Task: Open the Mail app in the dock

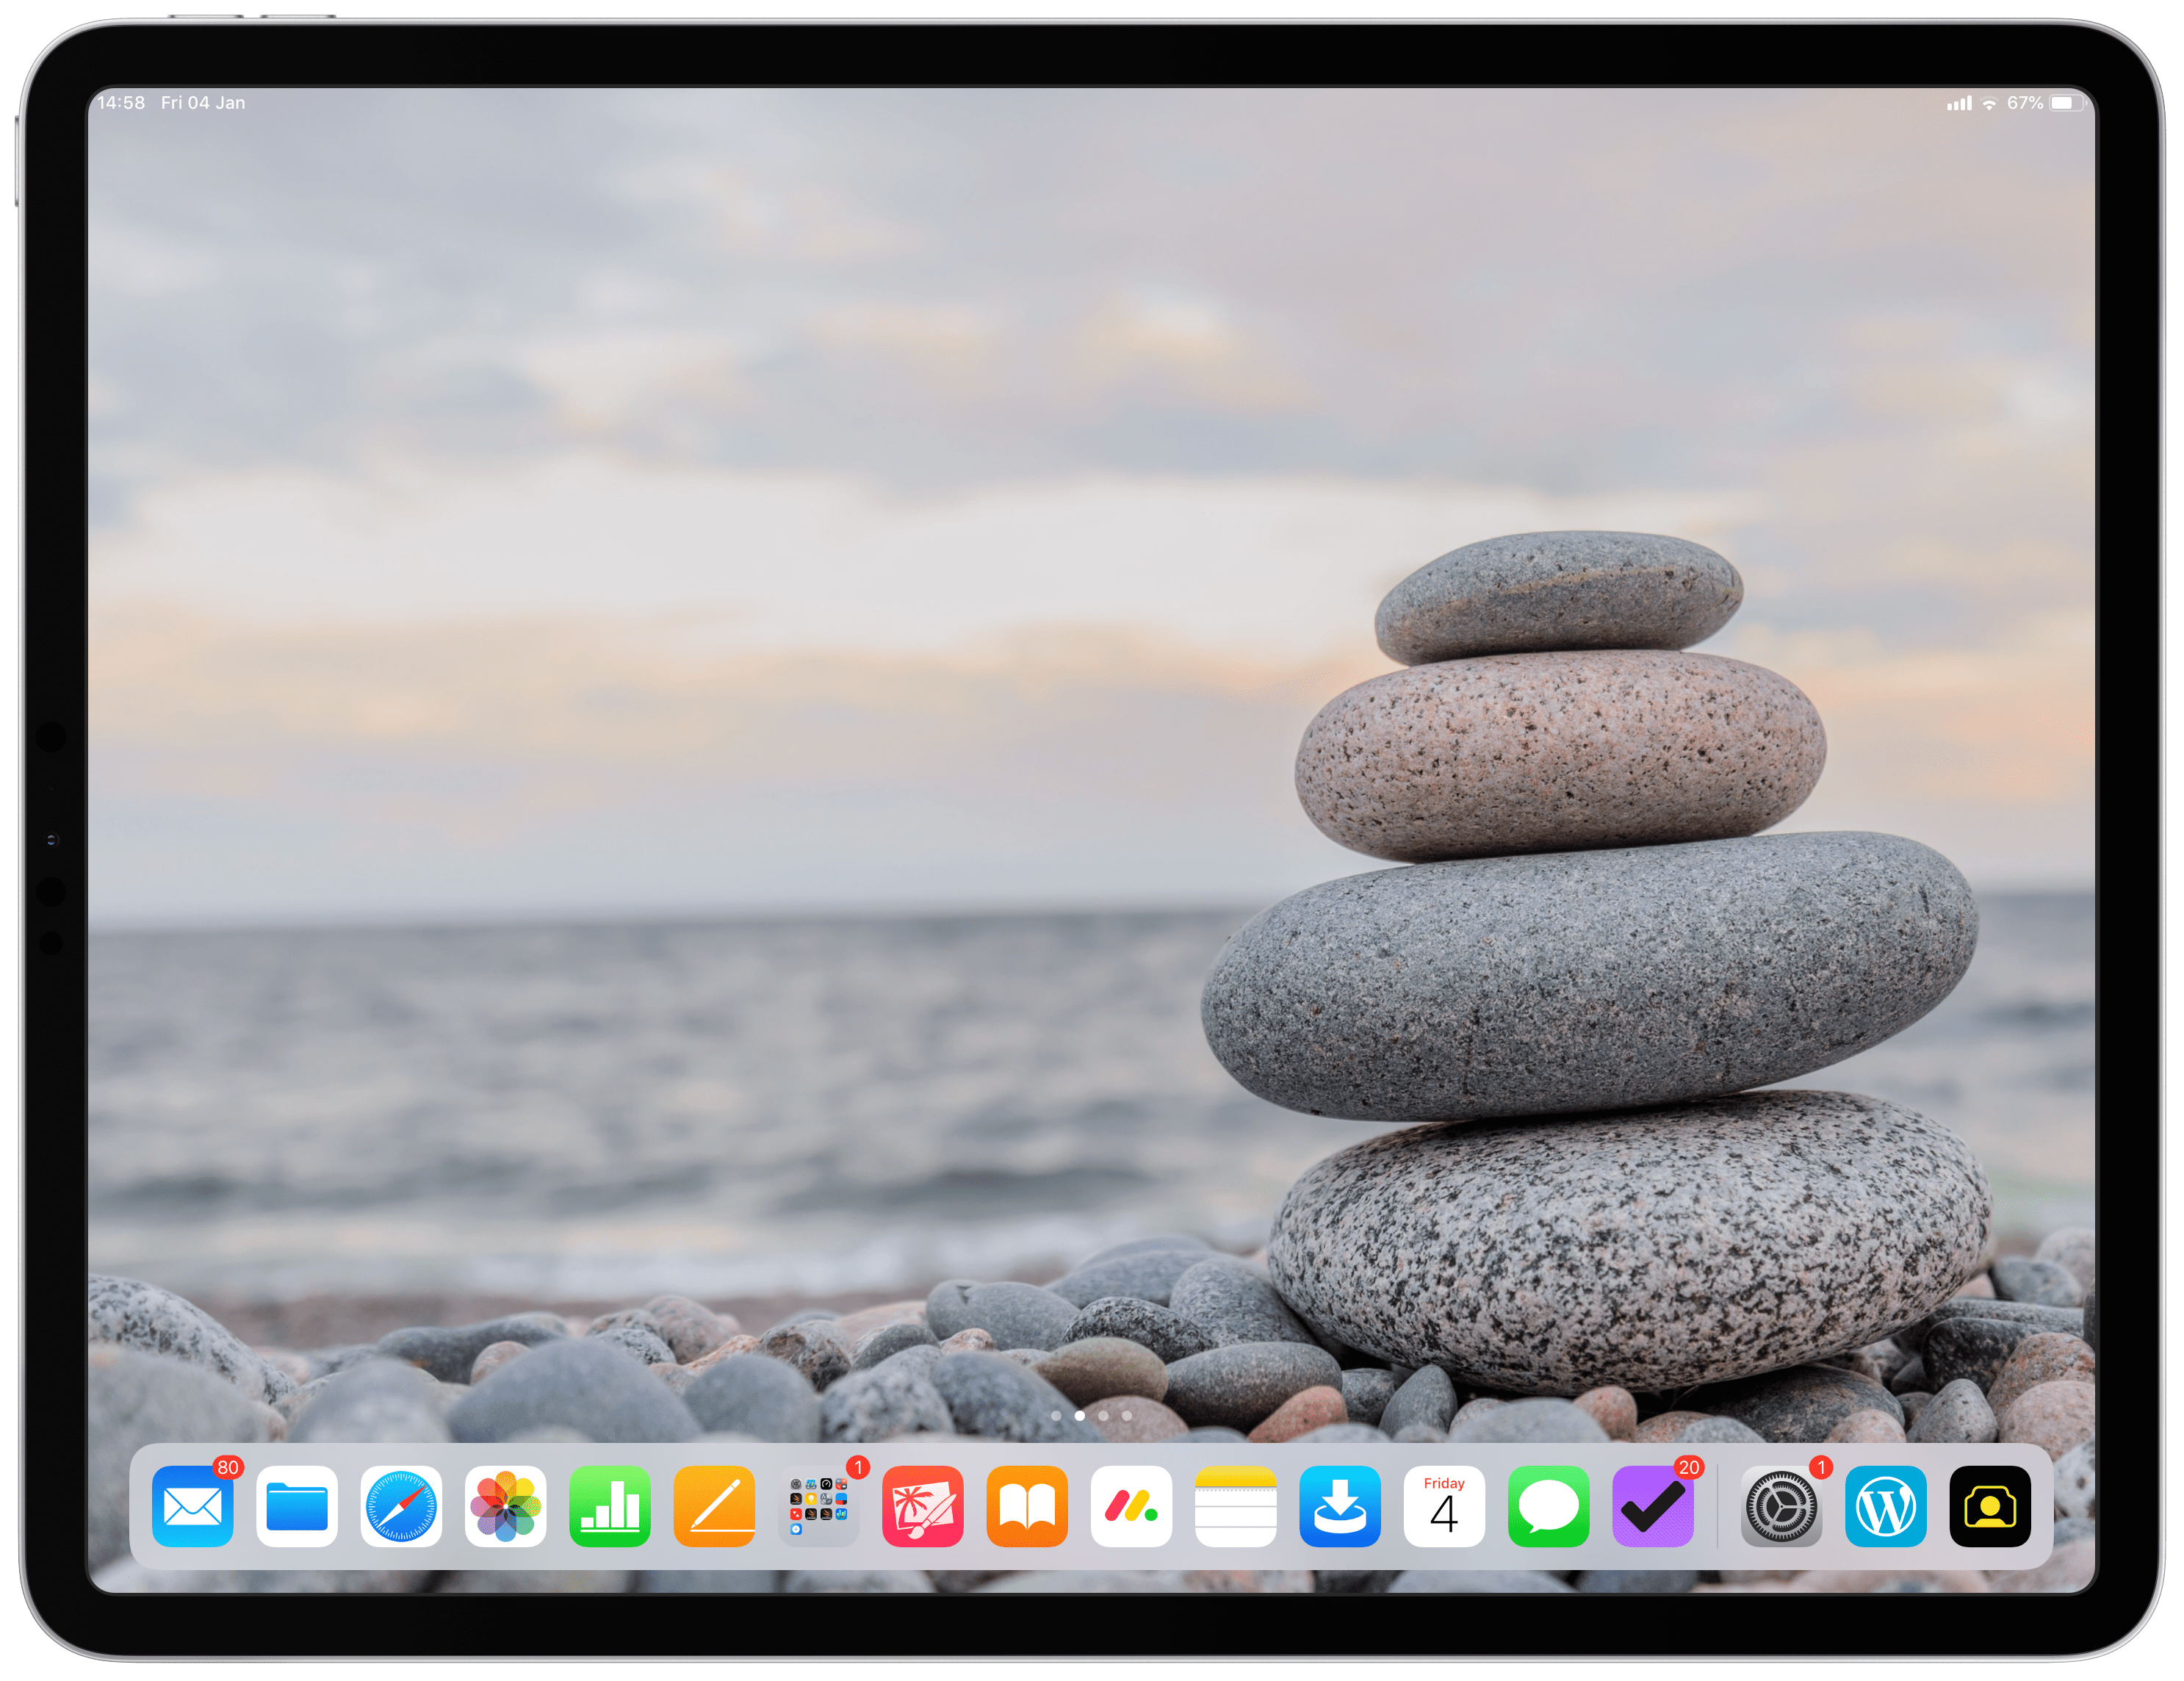Action: click(192, 1506)
